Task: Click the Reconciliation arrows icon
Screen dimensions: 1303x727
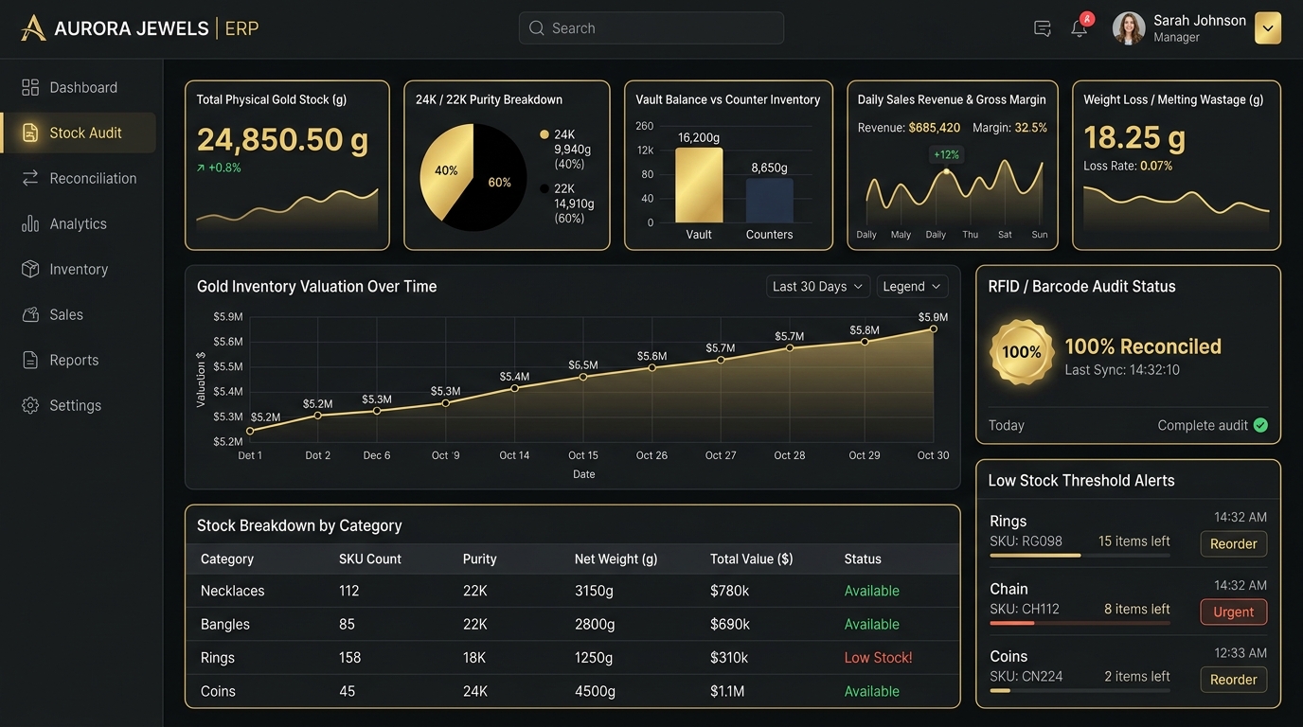Action: (x=30, y=178)
